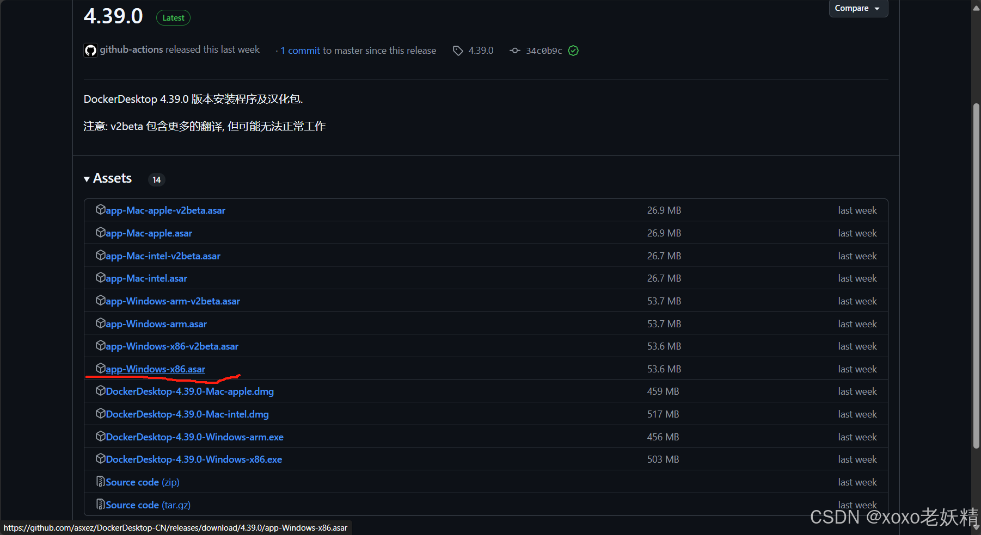Image resolution: width=981 pixels, height=535 pixels.
Task: Click the 459 MB size text
Action: (x=663, y=391)
